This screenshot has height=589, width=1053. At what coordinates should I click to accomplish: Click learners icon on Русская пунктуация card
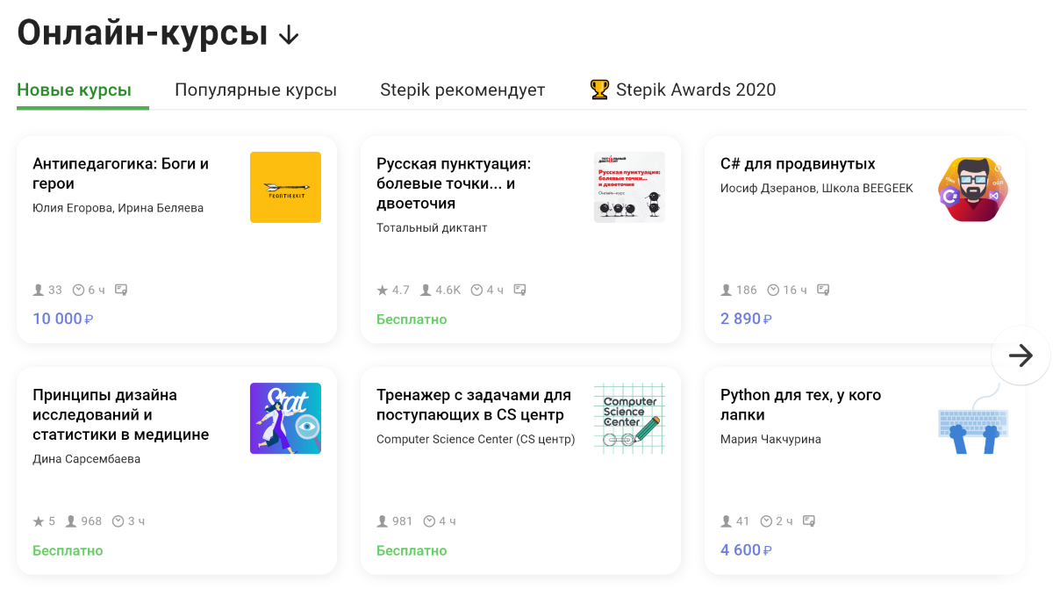pyautogui.click(x=426, y=290)
